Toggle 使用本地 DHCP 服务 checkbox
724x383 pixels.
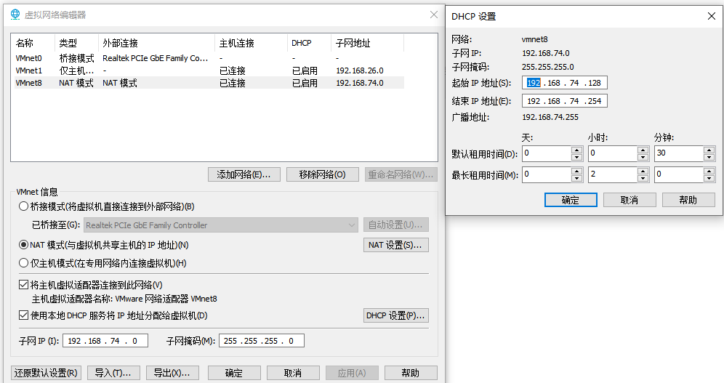pyautogui.click(x=23, y=315)
